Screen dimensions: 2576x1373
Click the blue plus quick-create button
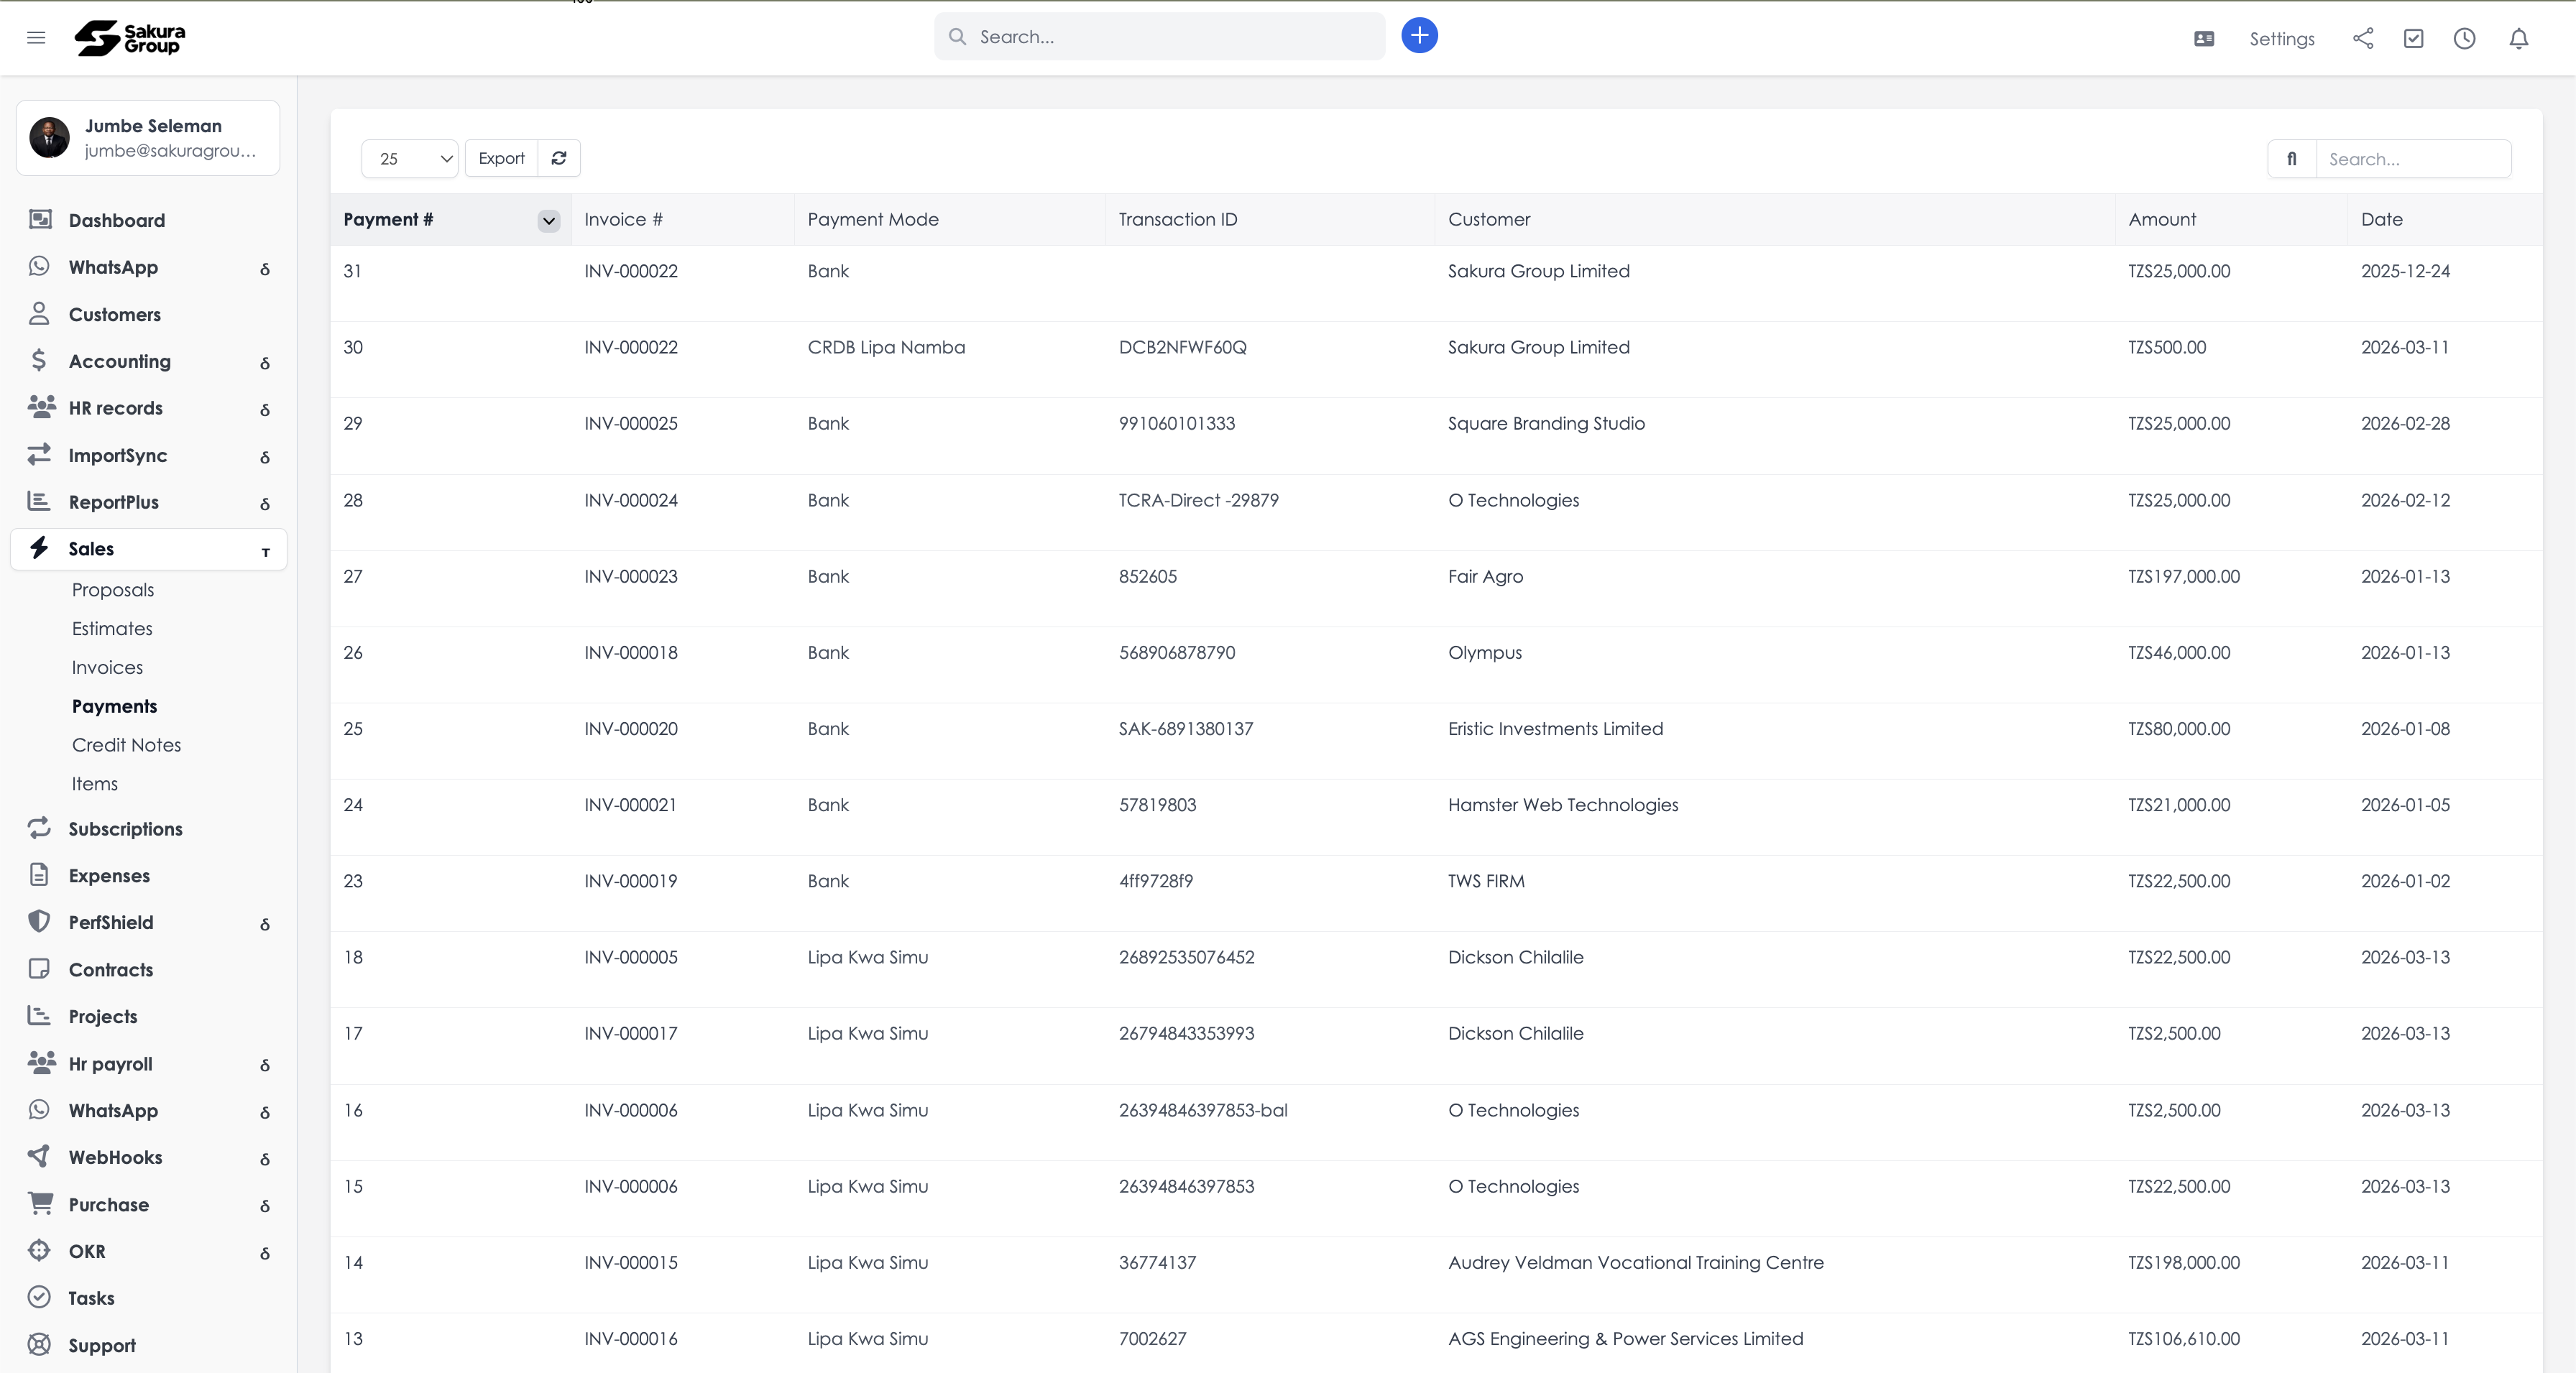click(1419, 36)
